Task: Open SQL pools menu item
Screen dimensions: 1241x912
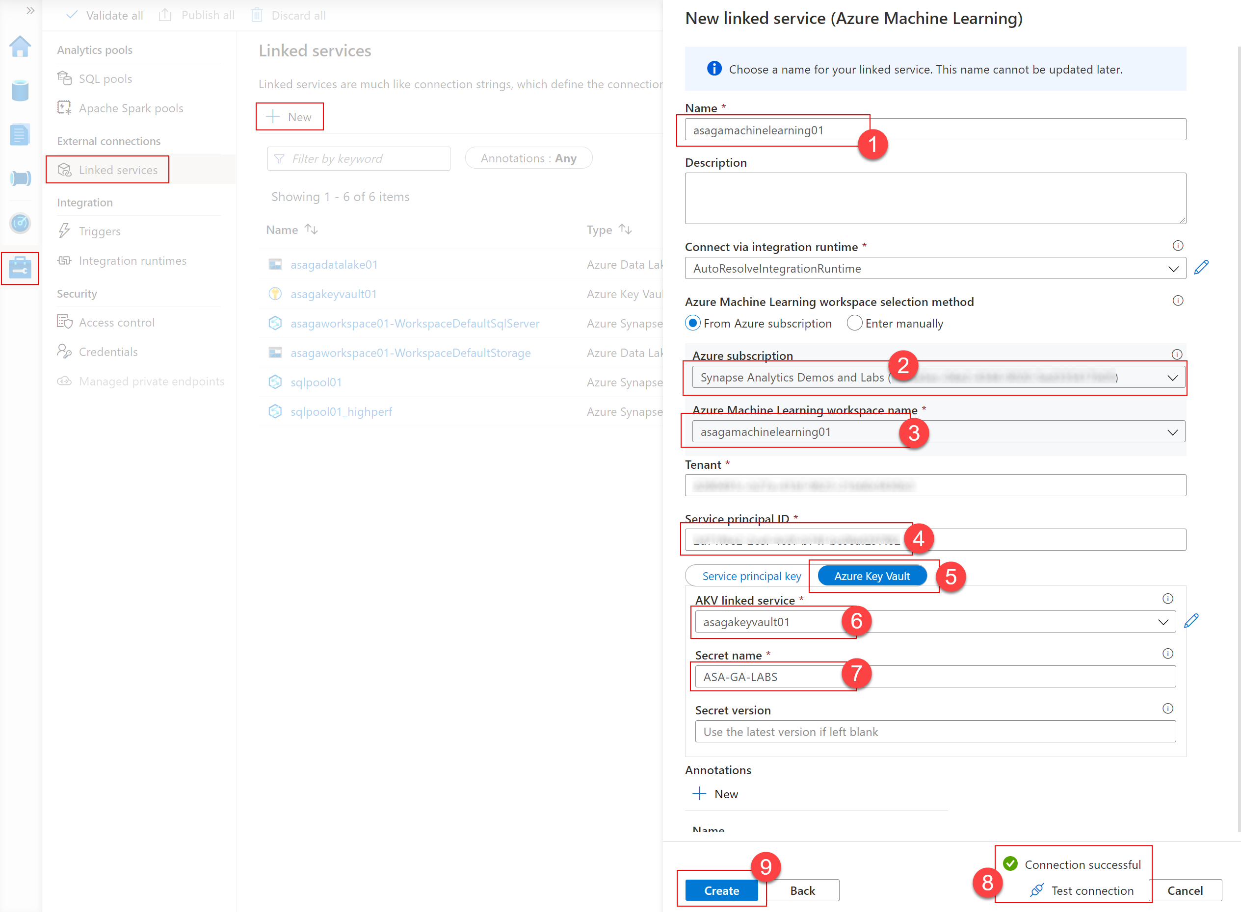Action: [95, 79]
